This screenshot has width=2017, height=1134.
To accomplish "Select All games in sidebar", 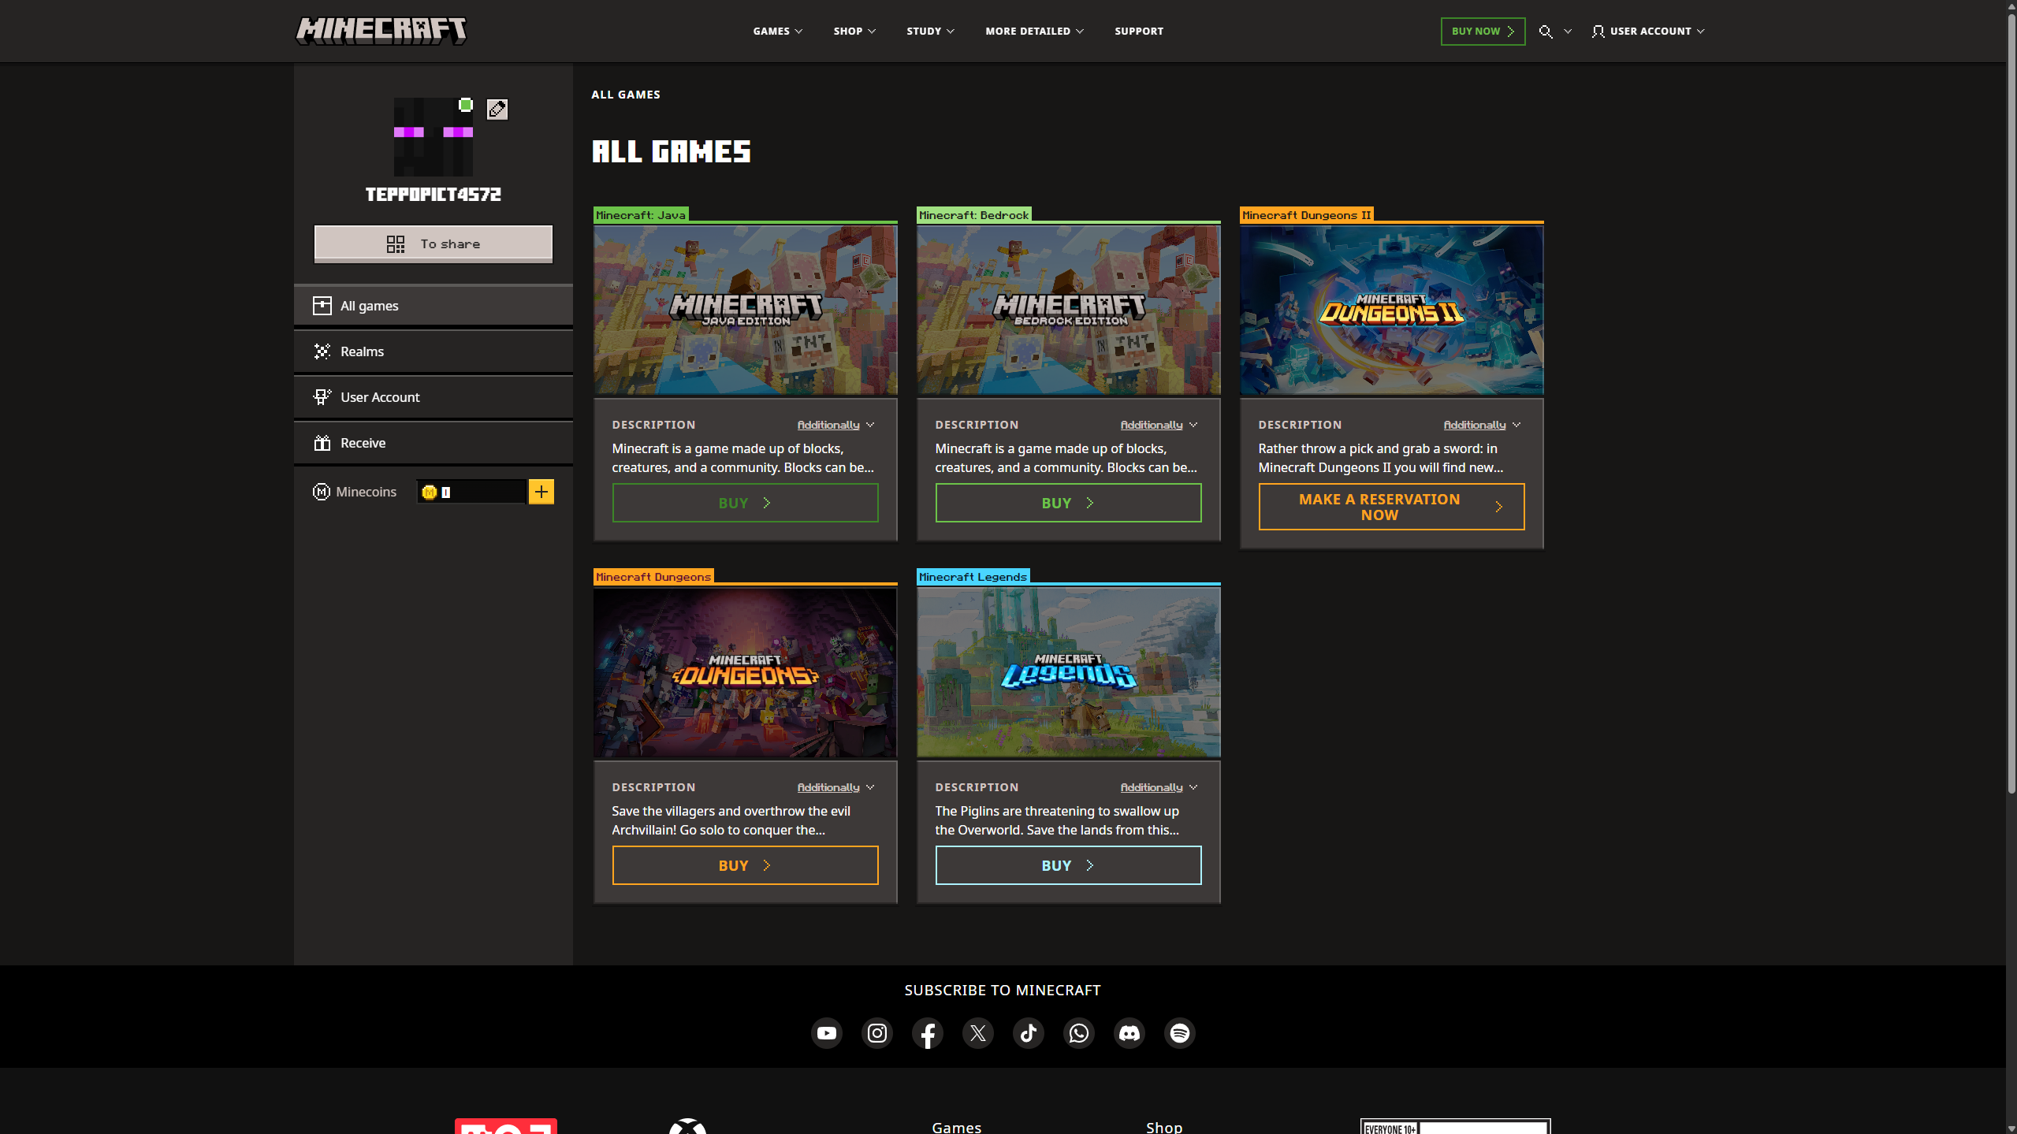I will click(433, 306).
